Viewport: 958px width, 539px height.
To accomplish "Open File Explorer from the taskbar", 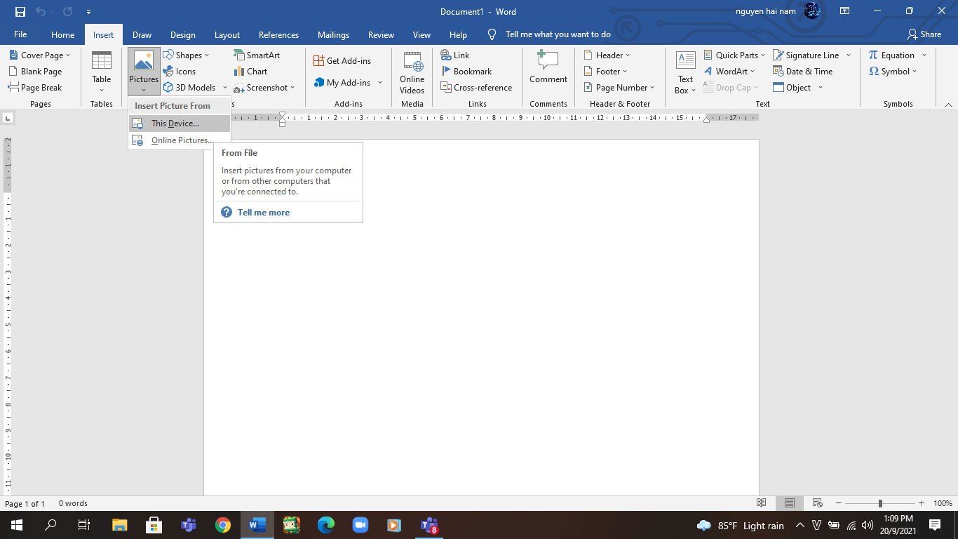I will [120, 525].
